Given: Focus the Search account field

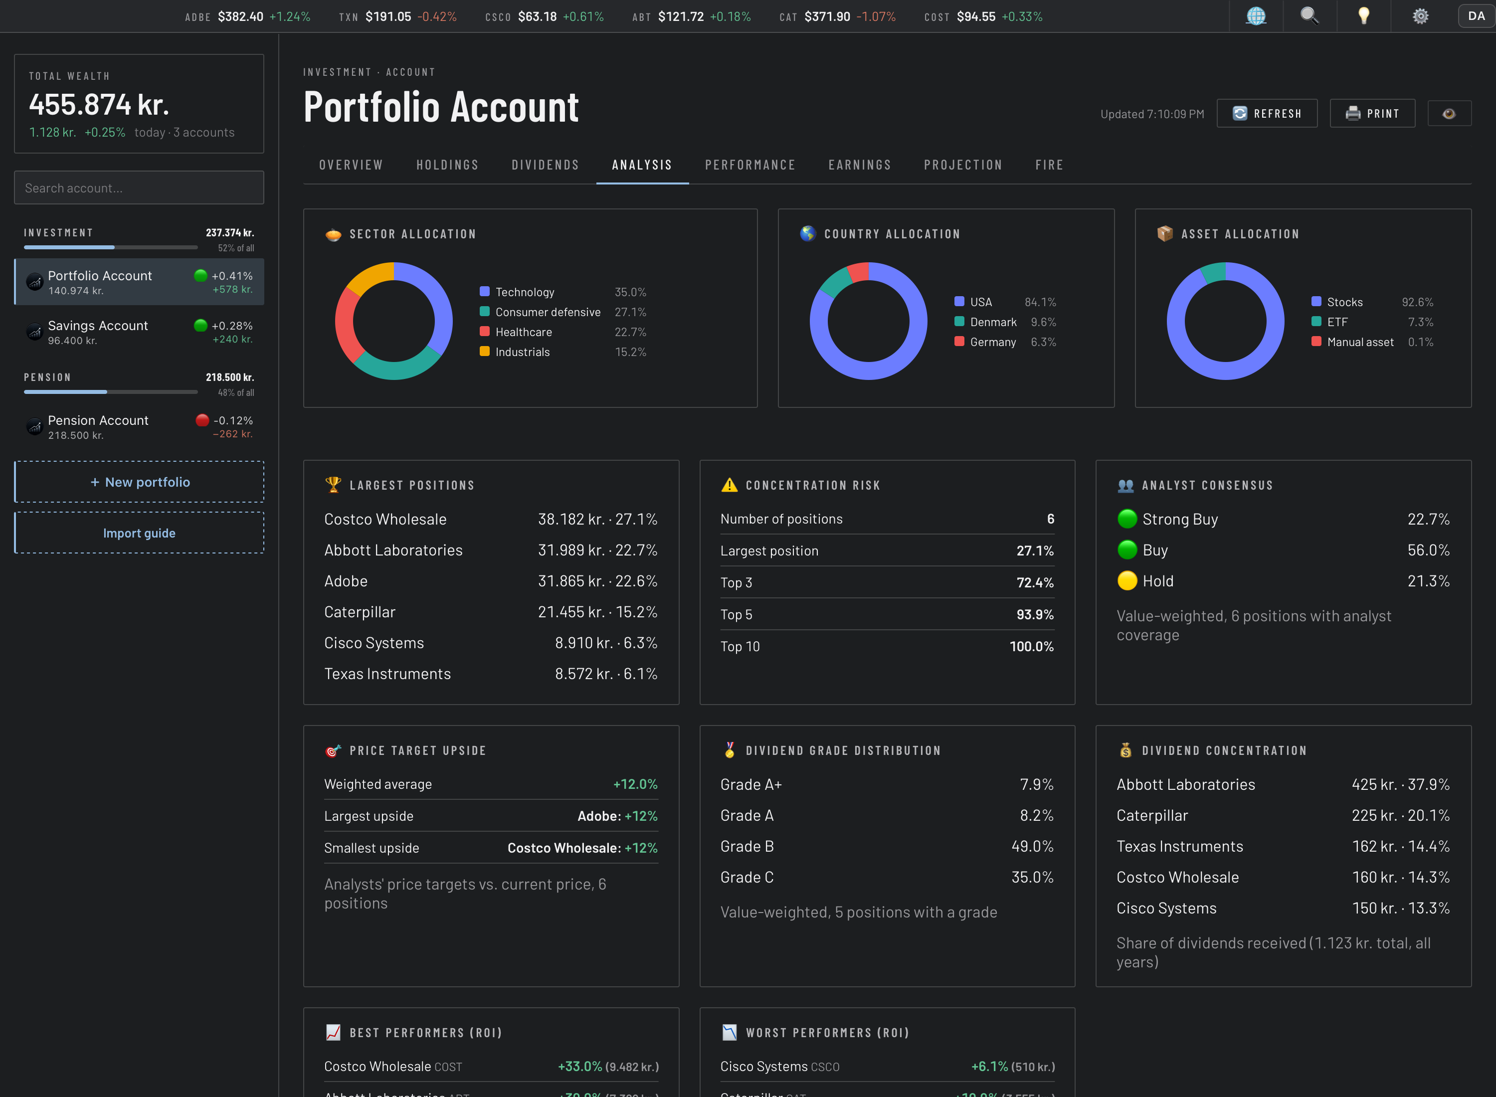Looking at the screenshot, I should coord(139,188).
